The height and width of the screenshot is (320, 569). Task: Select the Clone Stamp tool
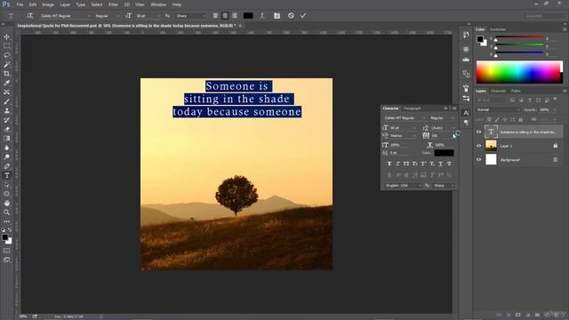pyautogui.click(x=7, y=110)
